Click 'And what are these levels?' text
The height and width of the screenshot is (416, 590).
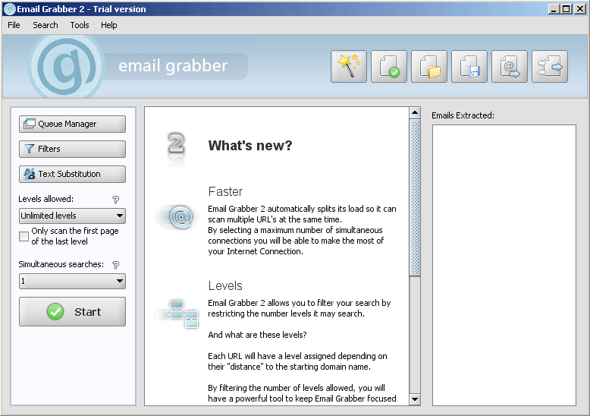click(257, 335)
